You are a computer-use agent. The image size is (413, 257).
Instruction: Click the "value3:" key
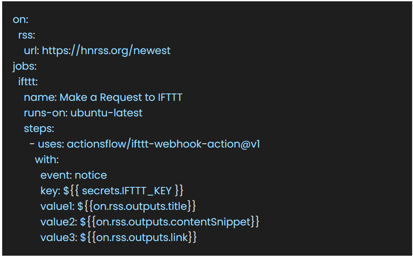(59, 238)
